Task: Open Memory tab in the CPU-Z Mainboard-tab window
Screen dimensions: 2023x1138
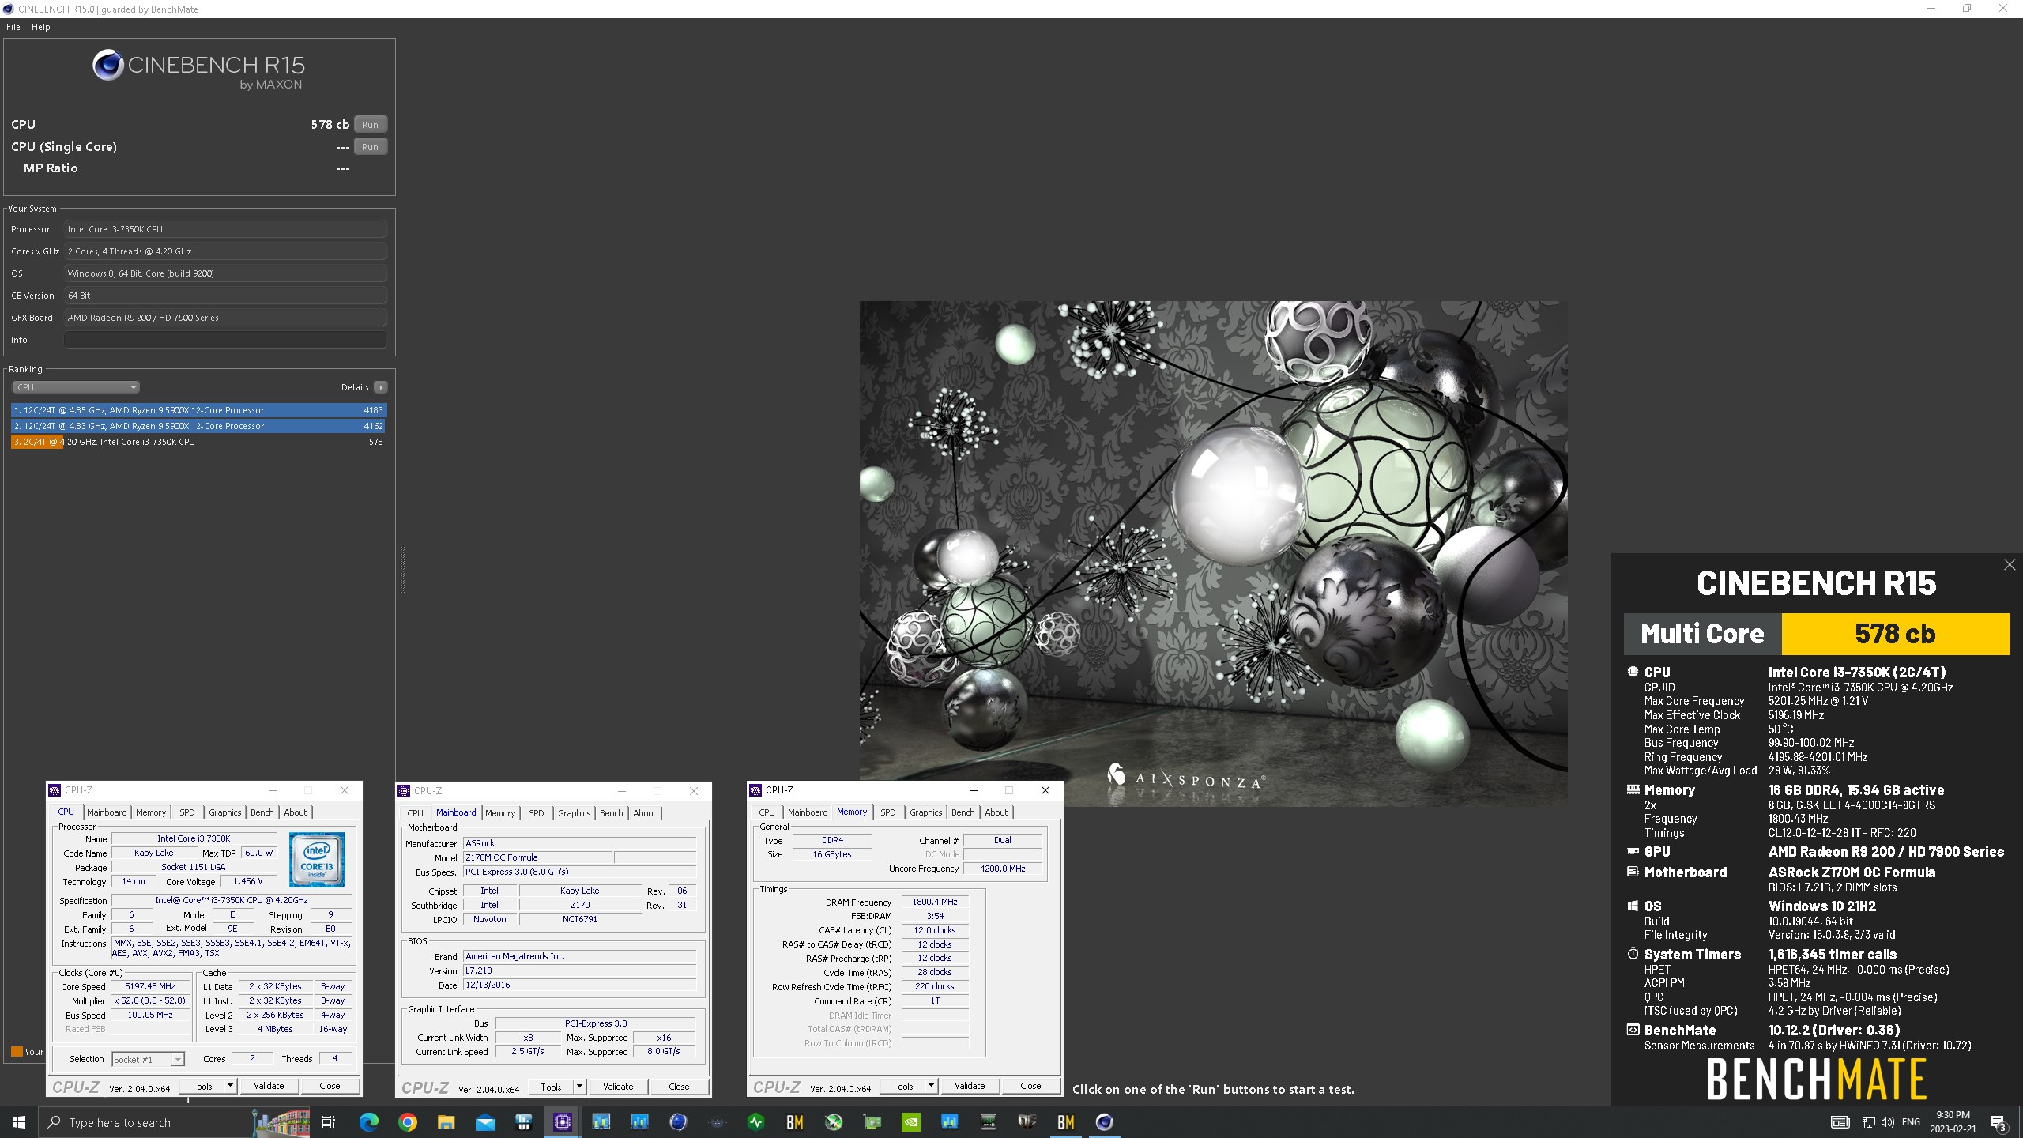Action: 500,813
